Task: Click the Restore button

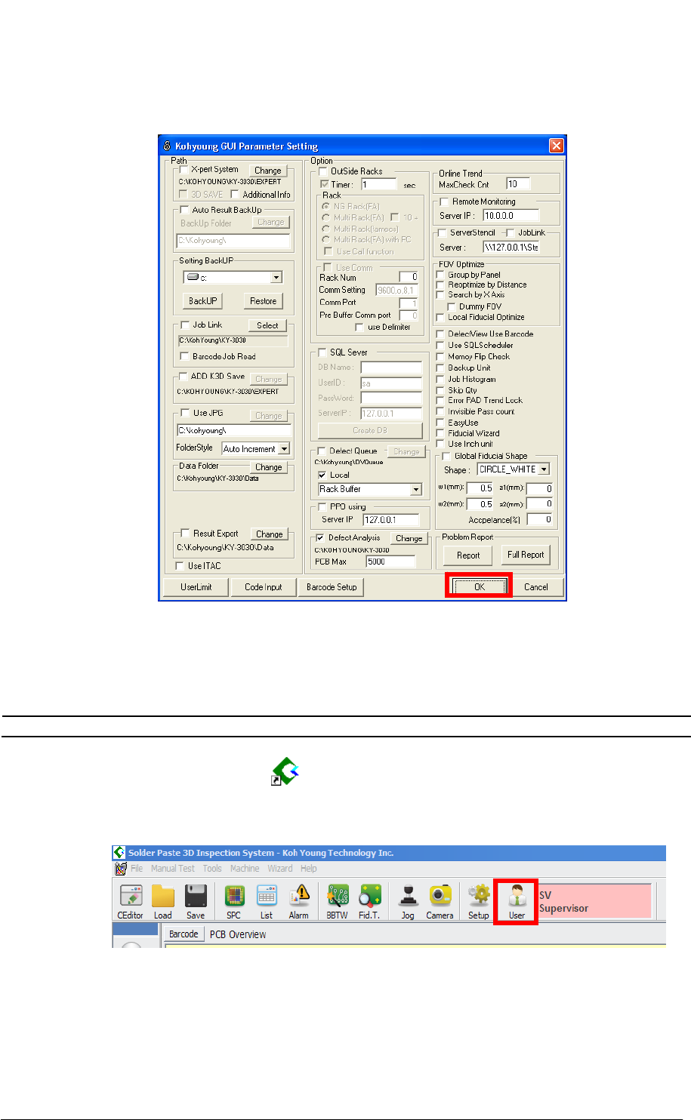Action: (264, 300)
